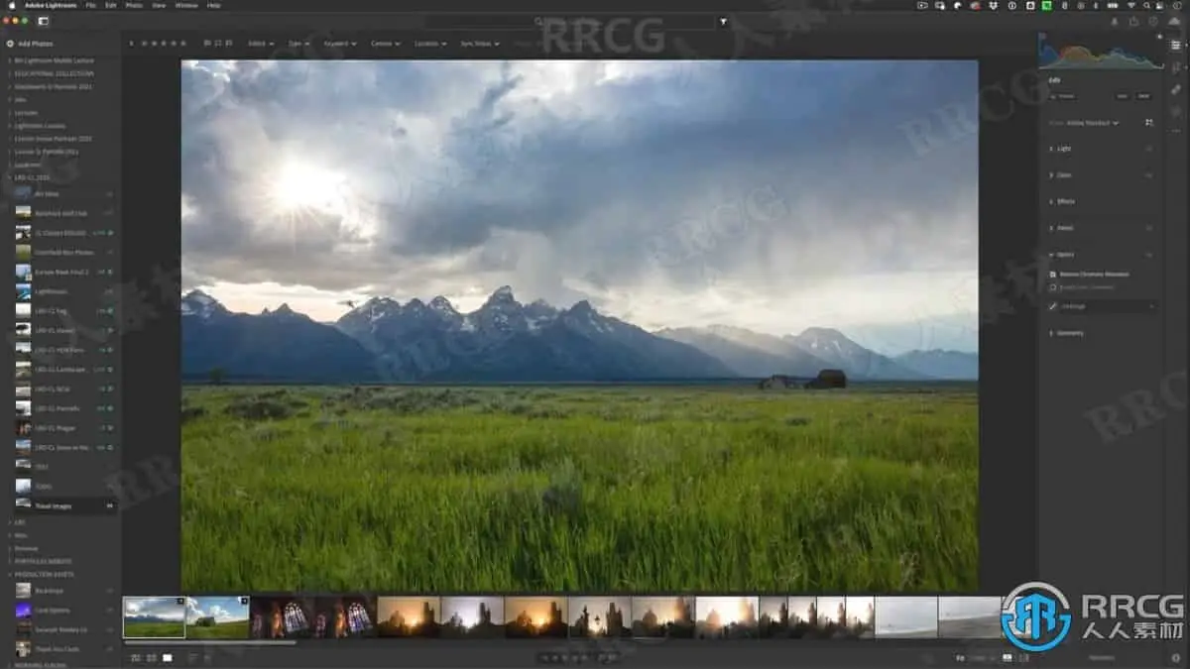
Task: Expand the Light panel section
Action: click(x=1063, y=149)
